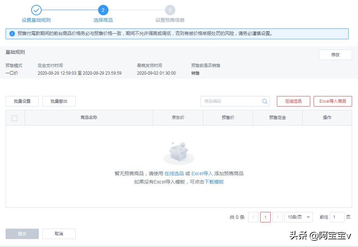Toggle the select-all checkbox in table header

(15, 118)
